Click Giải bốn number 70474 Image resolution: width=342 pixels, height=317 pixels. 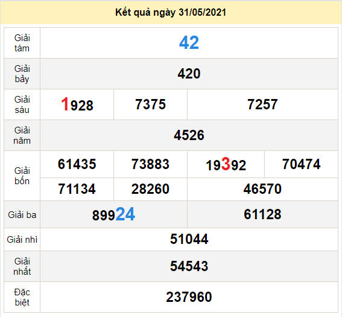pyautogui.click(x=302, y=164)
